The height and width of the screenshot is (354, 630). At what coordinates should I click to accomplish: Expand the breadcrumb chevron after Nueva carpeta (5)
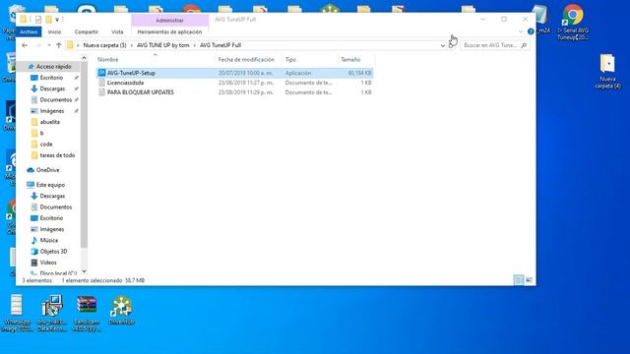pyautogui.click(x=131, y=45)
